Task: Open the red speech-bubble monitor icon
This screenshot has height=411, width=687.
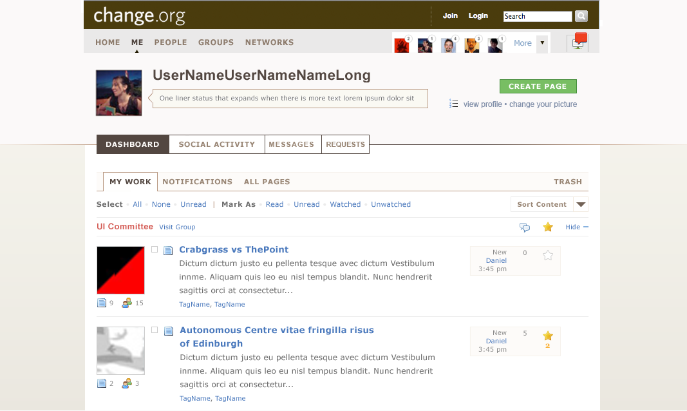Action: coord(578,42)
